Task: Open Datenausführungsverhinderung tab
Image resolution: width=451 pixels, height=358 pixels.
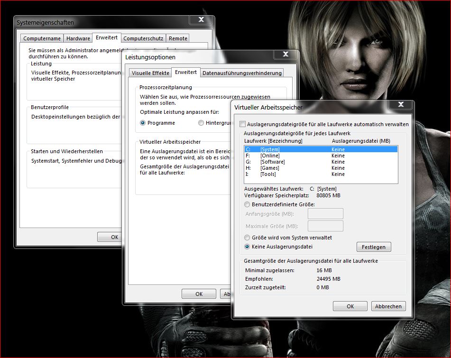Action: click(x=242, y=73)
